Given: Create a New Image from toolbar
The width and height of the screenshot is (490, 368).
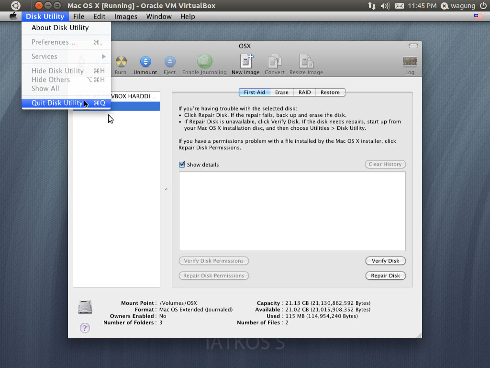Looking at the screenshot, I should 245,62.
